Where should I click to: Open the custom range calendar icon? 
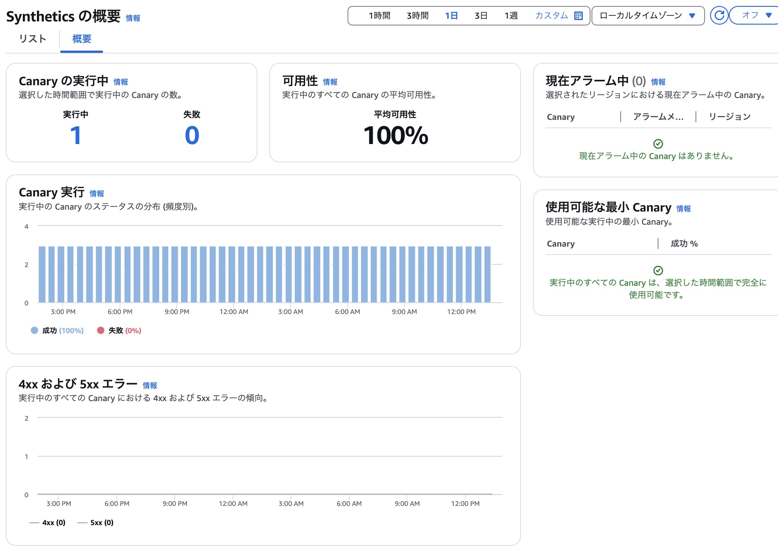pyautogui.click(x=578, y=16)
